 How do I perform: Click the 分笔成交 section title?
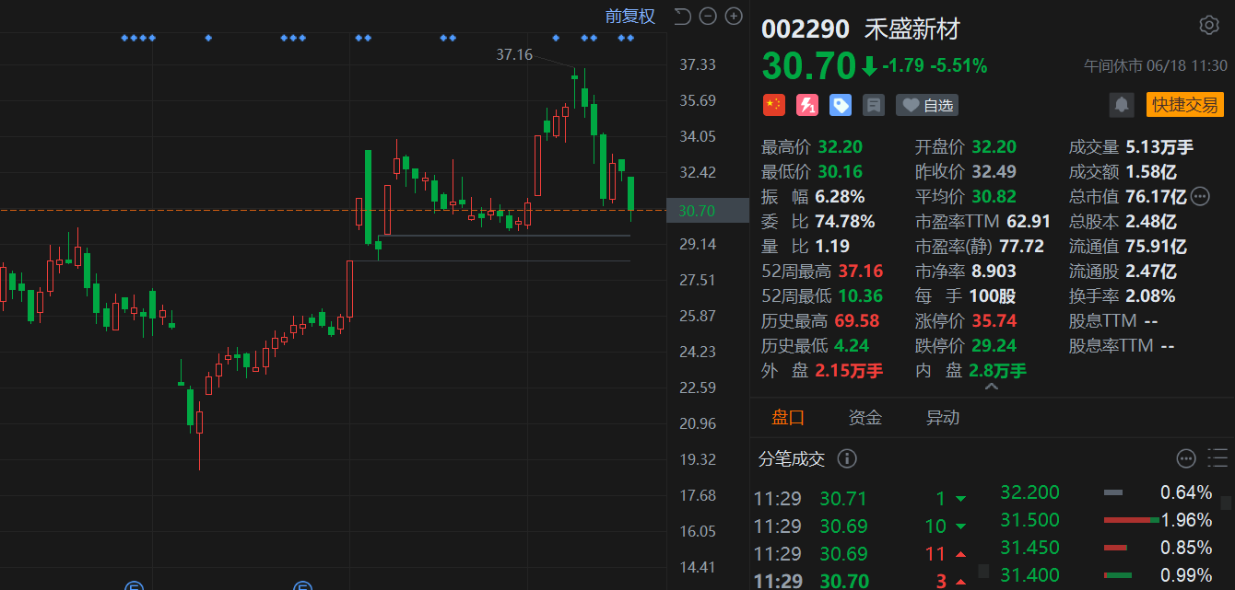pyautogui.click(x=792, y=458)
